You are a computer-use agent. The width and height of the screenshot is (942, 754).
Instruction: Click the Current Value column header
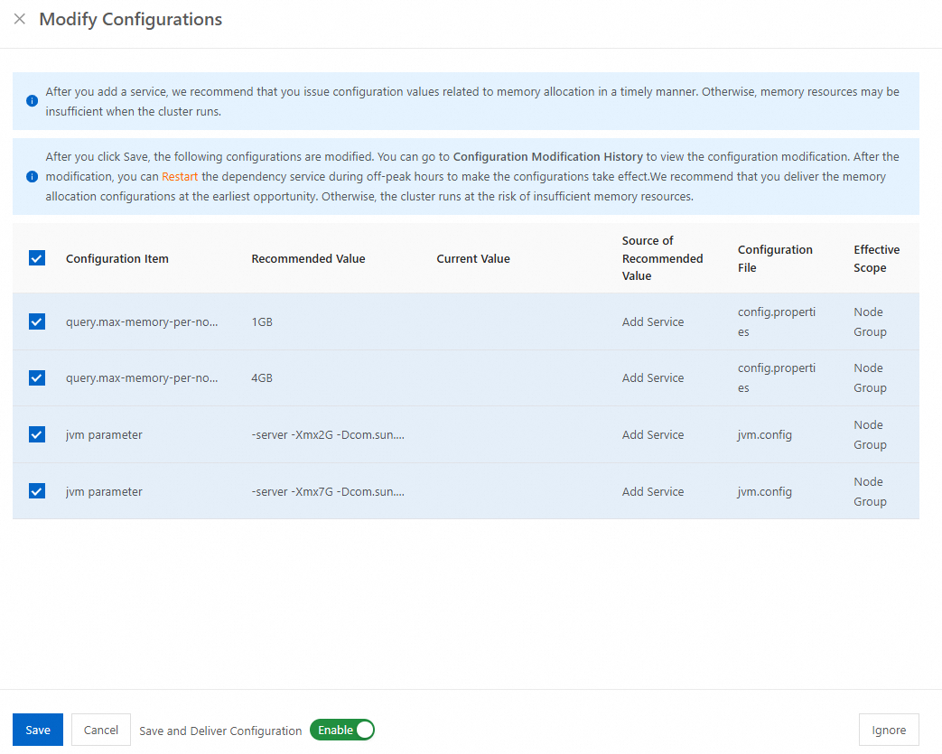pyautogui.click(x=473, y=258)
